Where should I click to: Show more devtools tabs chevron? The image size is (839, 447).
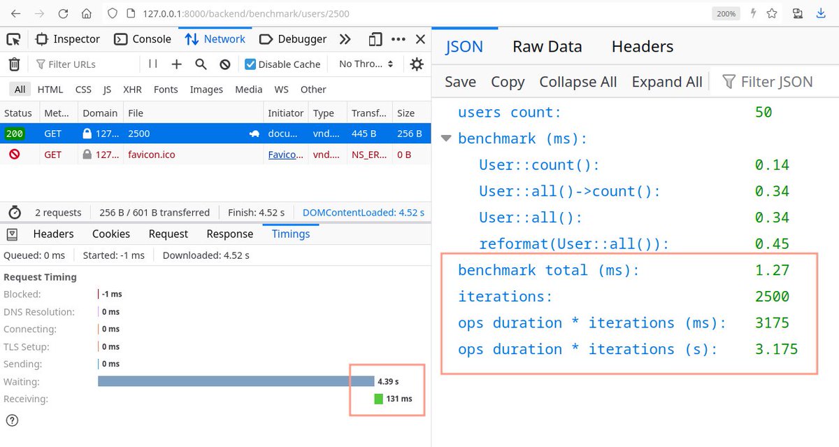click(345, 39)
